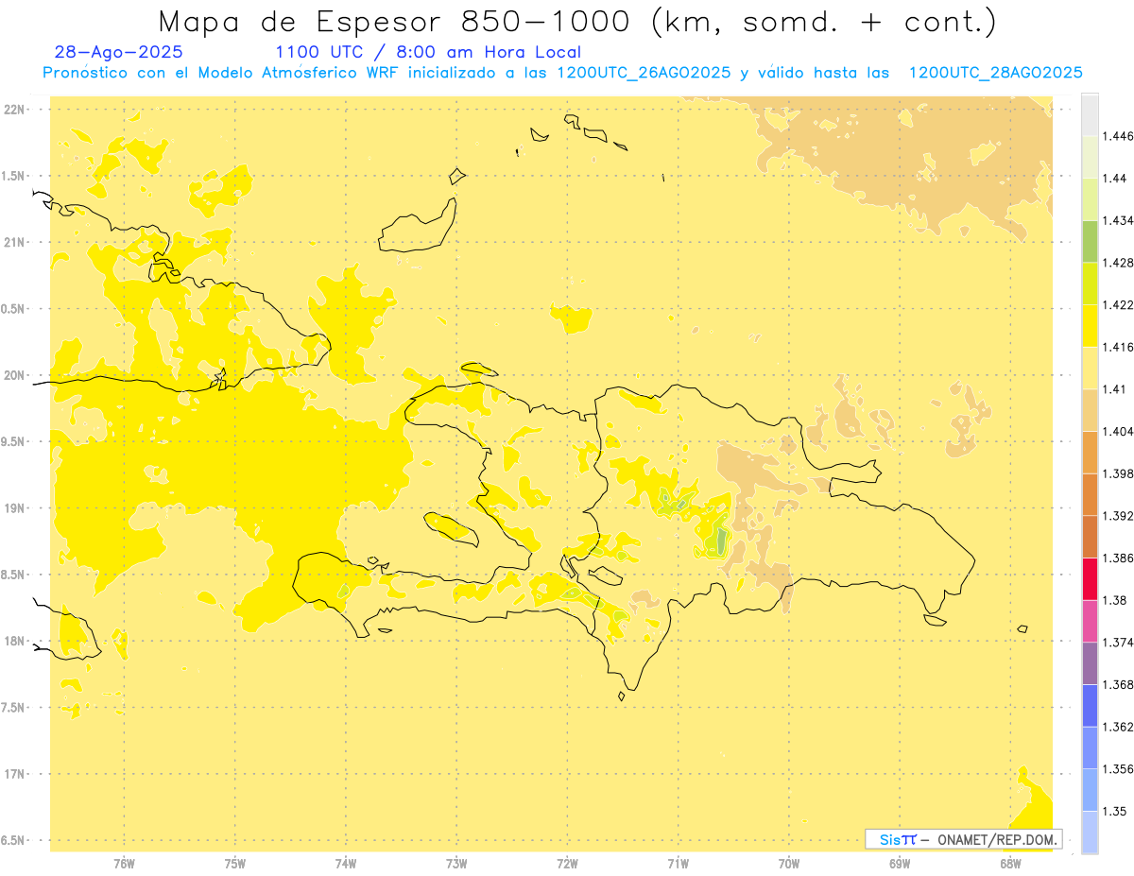The image size is (1134, 876).
Task: Select the green legend swatch between 1.428 and 1.434
Action: pyautogui.click(x=1090, y=241)
